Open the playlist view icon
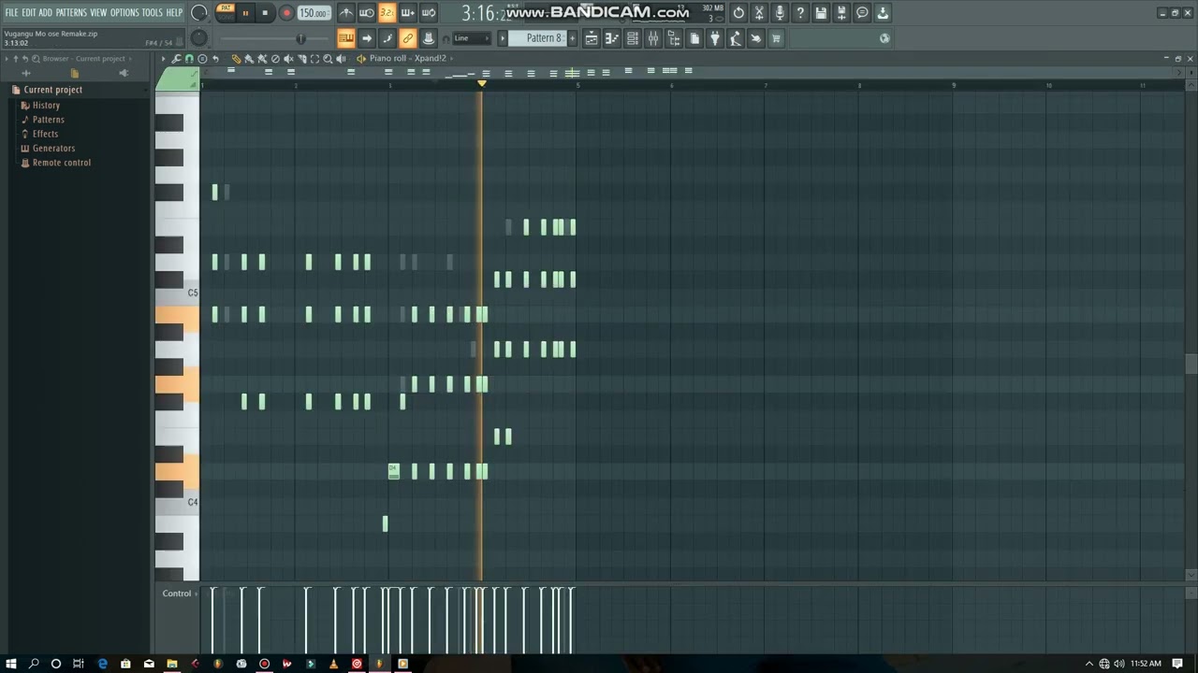The width and height of the screenshot is (1198, 673). [x=592, y=38]
